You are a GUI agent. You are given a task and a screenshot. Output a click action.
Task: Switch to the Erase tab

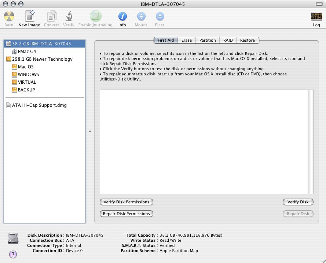(x=187, y=40)
